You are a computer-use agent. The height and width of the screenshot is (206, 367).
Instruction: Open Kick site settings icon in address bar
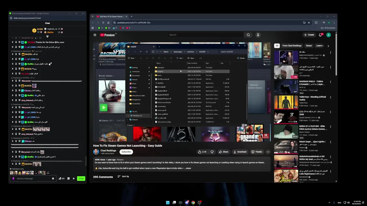coord(11,18)
